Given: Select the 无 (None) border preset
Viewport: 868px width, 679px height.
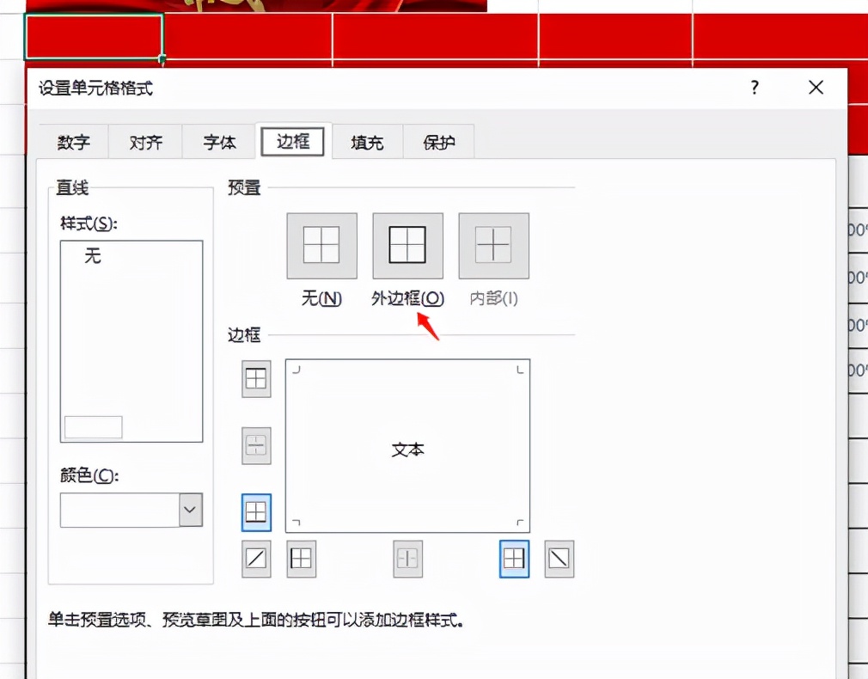Looking at the screenshot, I should pos(321,245).
